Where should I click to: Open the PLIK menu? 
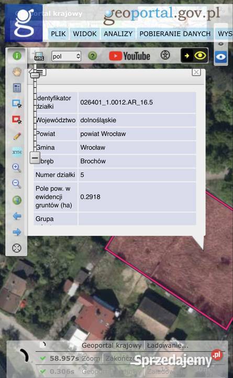point(58,34)
